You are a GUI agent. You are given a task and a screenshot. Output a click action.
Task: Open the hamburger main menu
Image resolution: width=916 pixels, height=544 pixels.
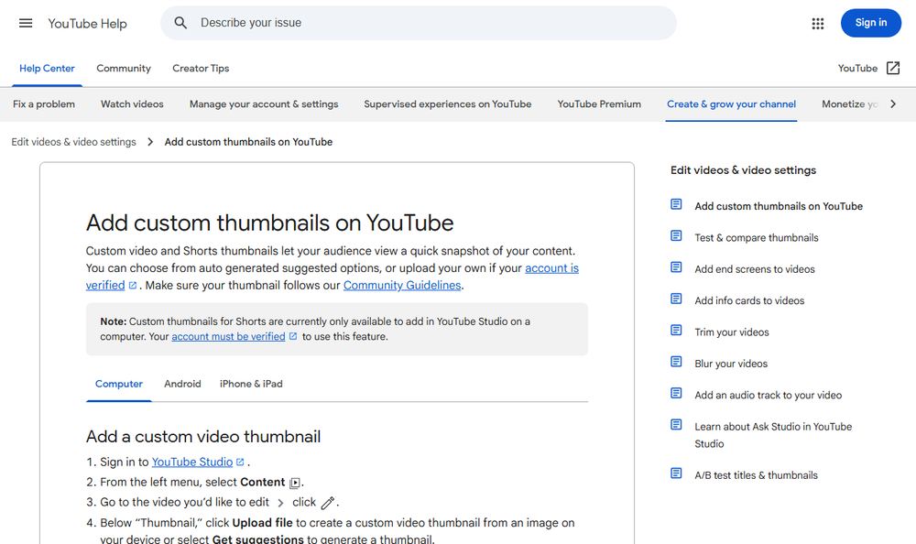26,24
